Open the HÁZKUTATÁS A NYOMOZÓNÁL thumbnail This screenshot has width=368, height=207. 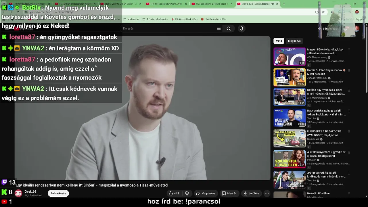(290, 118)
